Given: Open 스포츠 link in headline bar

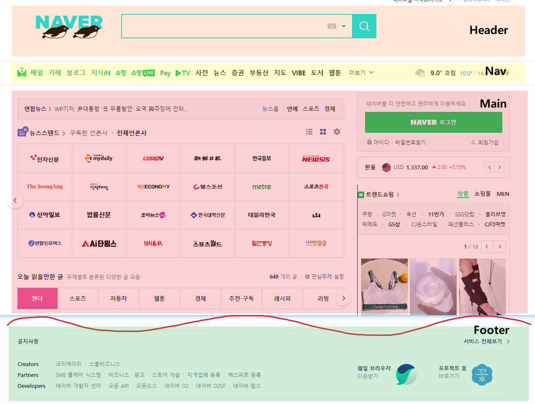Looking at the screenshot, I should (311, 109).
